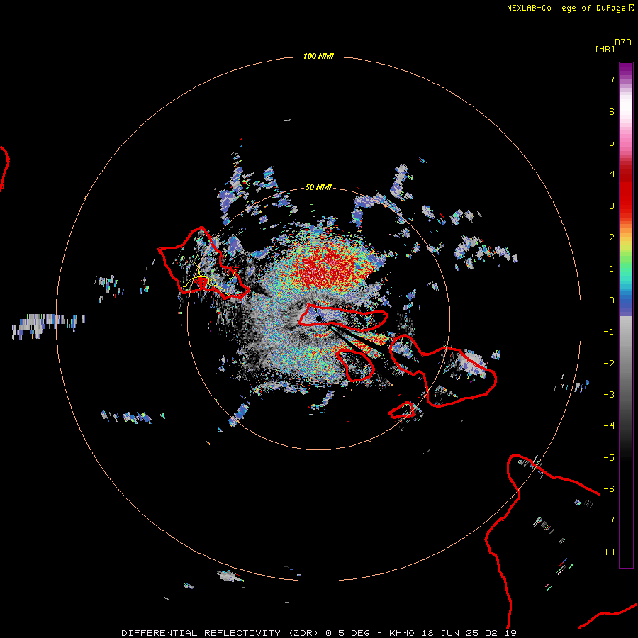
Task: Click the radar site dot at center
Action: tap(319, 318)
